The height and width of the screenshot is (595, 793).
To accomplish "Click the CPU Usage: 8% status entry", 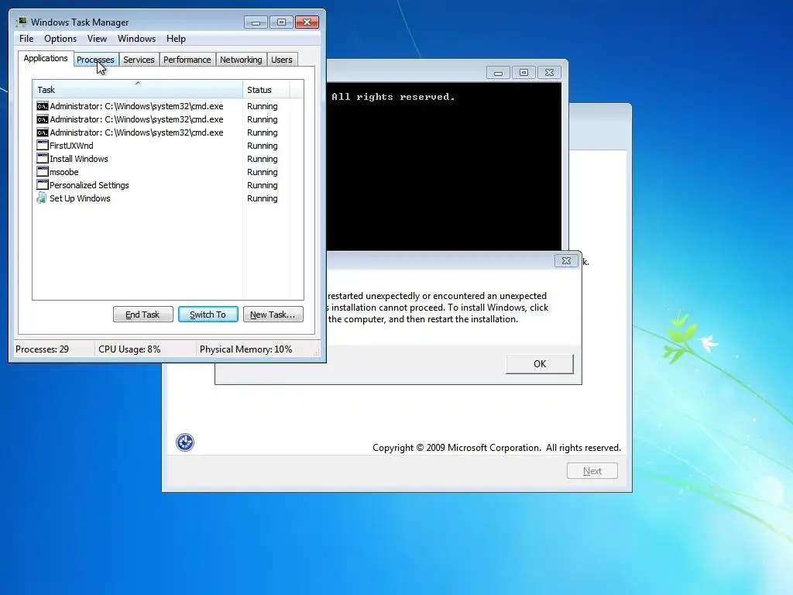I will (x=129, y=349).
